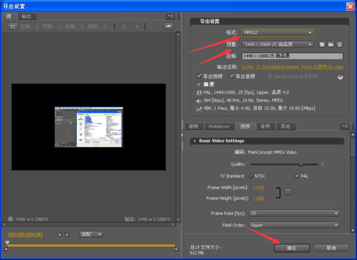Open the 格式 MPEG2 format dropdown
The width and height of the screenshot is (357, 260).
click(x=278, y=33)
